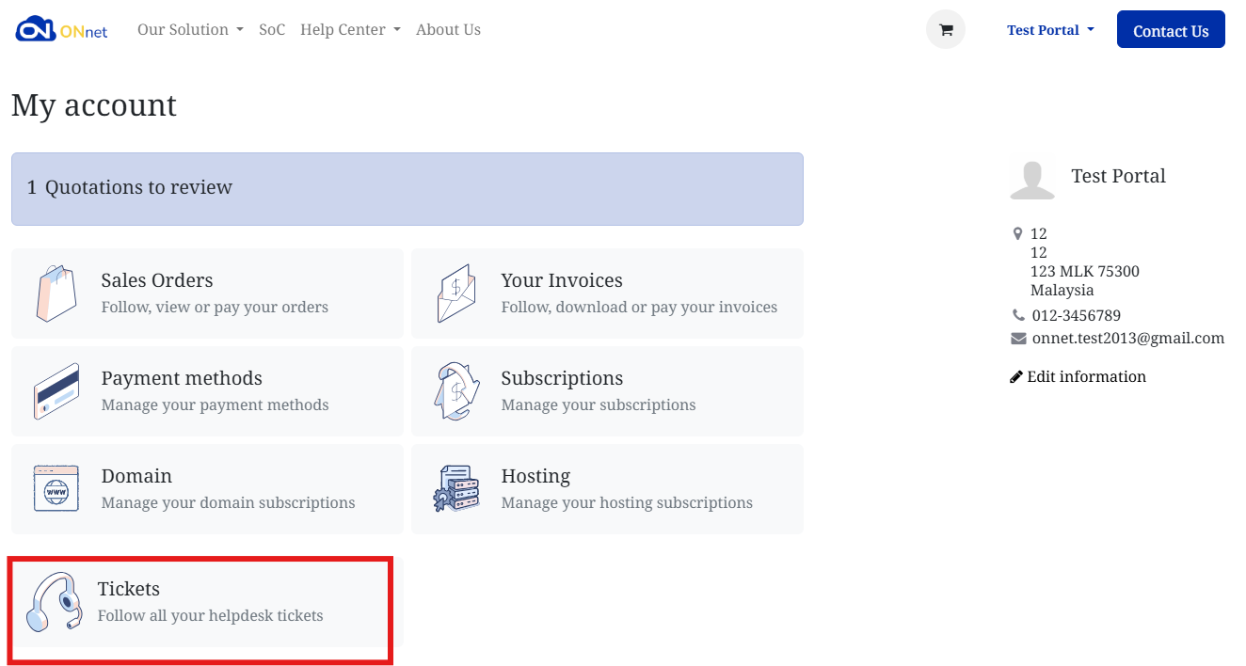Viewport: 1246px width, 666px height.
Task: Open the About Us page
Action: click(448, 30)
